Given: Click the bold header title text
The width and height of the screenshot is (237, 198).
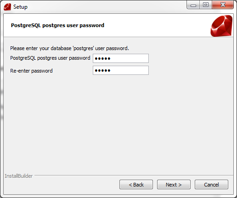Looking at the screenshot, I should [57, 25].
